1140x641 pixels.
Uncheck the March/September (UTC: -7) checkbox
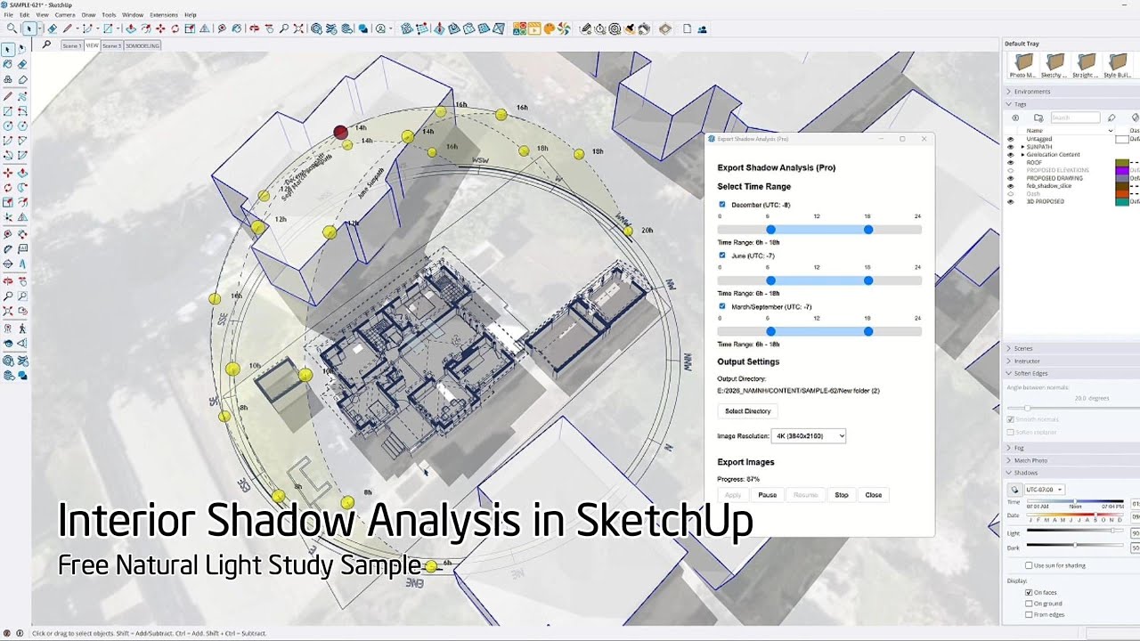pyautogui.click(x=722, y=306)
